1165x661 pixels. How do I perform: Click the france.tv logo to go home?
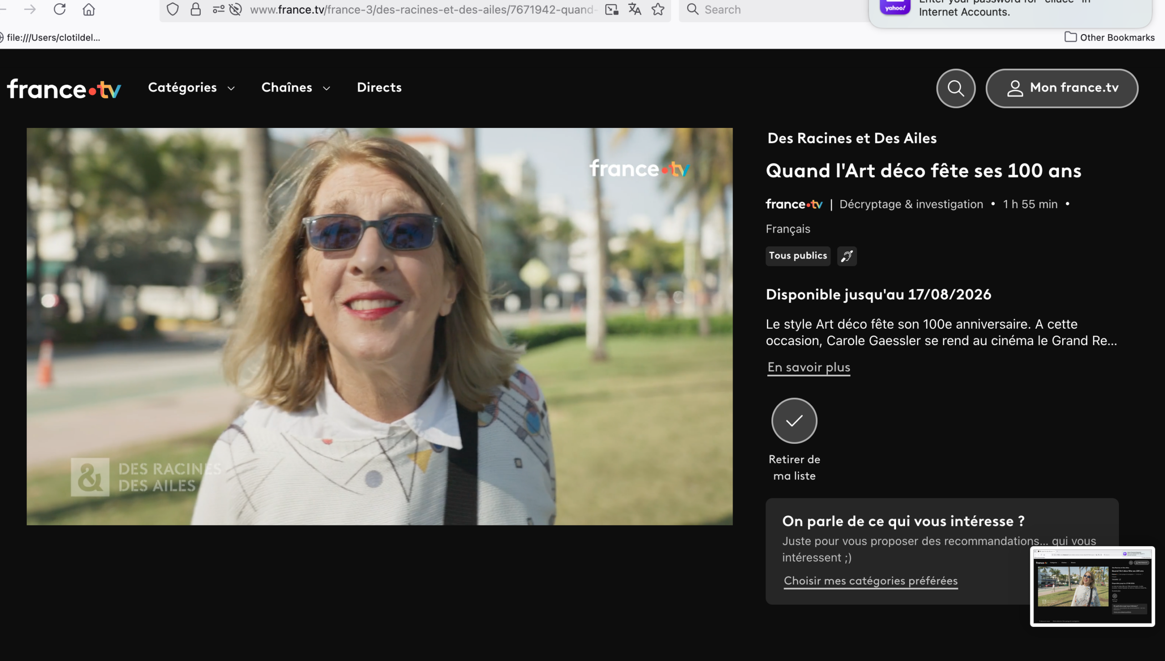64,89
